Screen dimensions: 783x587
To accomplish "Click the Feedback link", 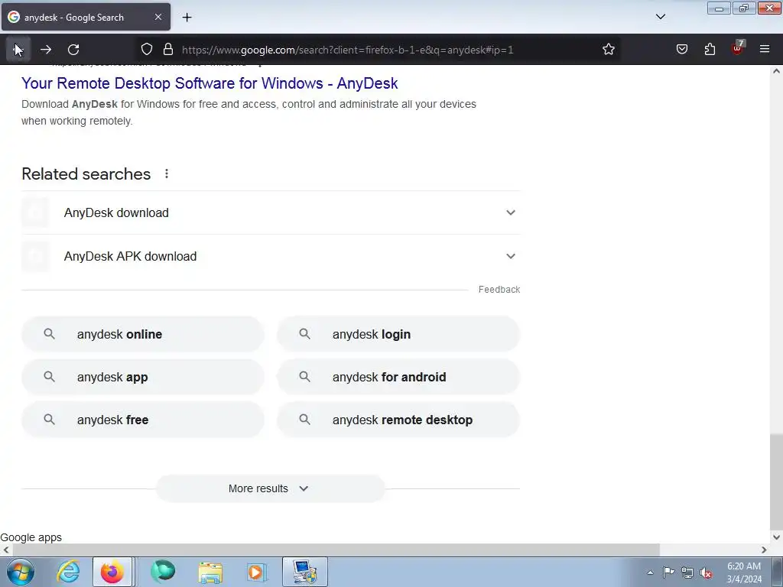I will pos(499,290).
